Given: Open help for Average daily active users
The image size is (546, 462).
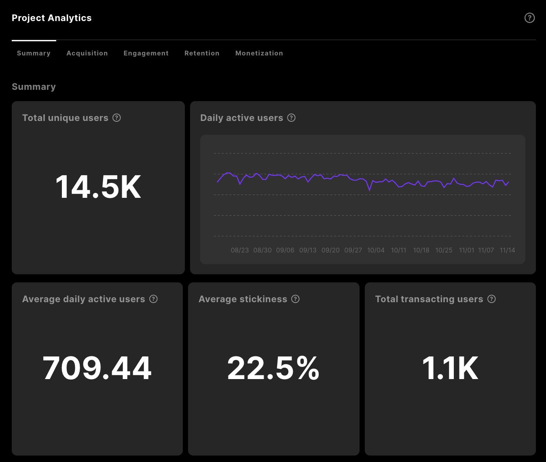Looking at the screenshot, I should [153, 299].
